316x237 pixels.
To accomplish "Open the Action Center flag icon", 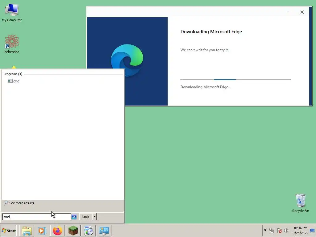I will (279, 230).
